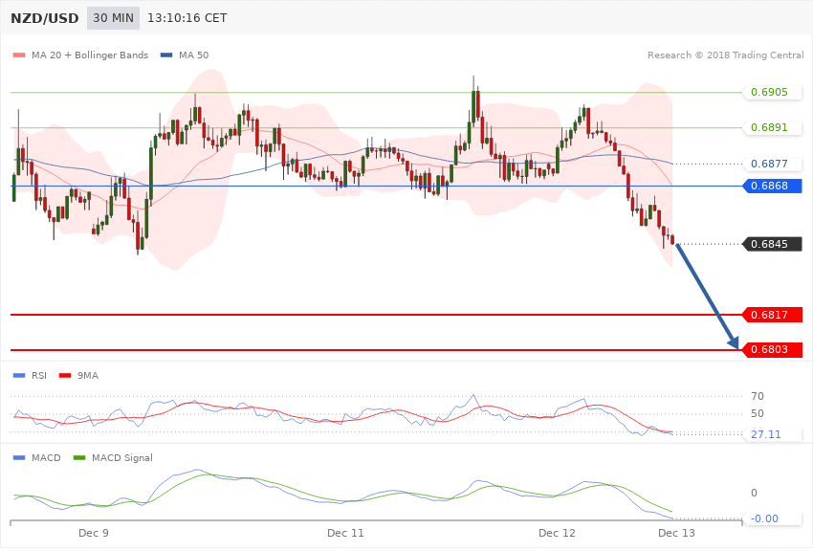Screen dimensions: 813x551
Task: Click the MA 20 + Bollinger Bands legend label
Action: click(90, 55)
